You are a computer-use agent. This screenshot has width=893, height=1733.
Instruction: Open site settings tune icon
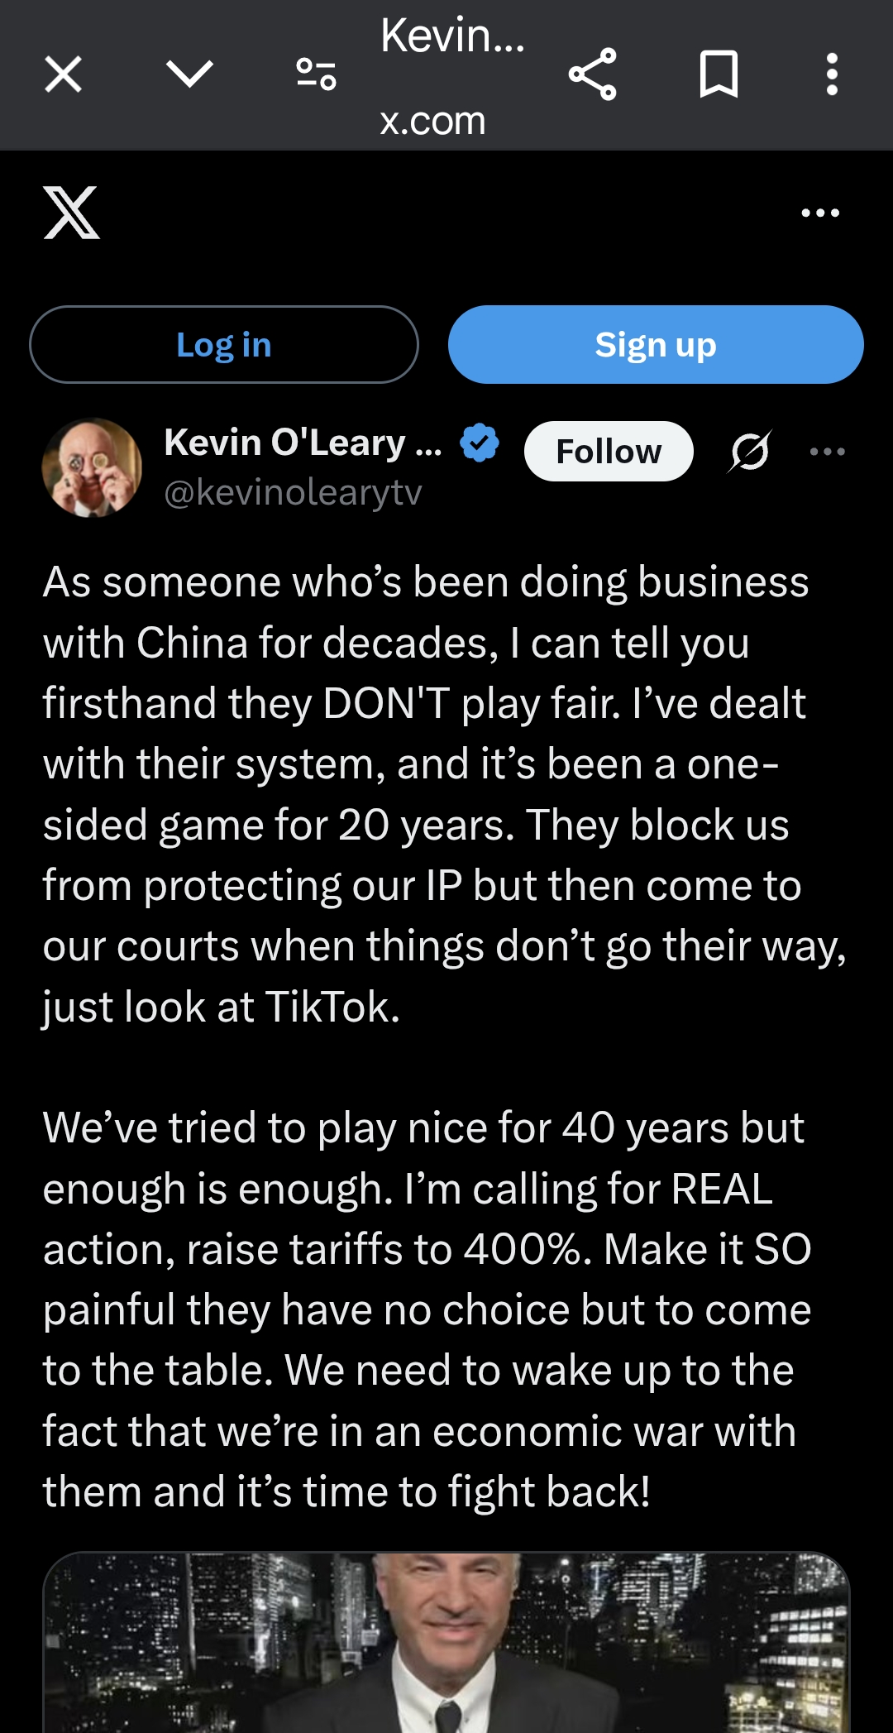[x=316, y=74]
